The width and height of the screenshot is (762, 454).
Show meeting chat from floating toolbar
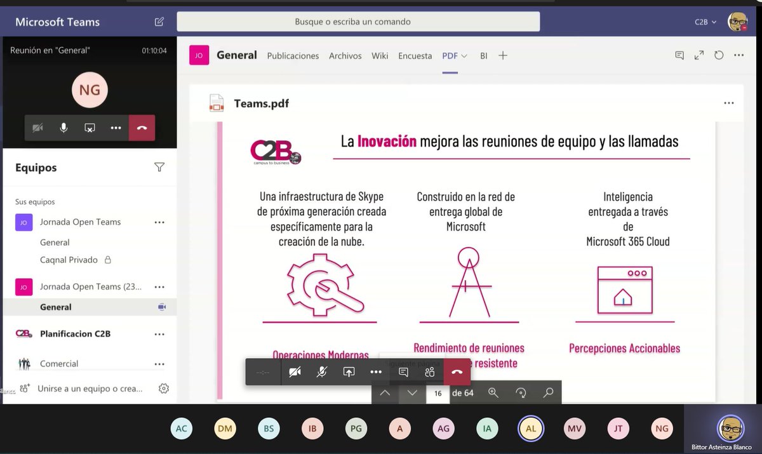(x=403, y=372)
